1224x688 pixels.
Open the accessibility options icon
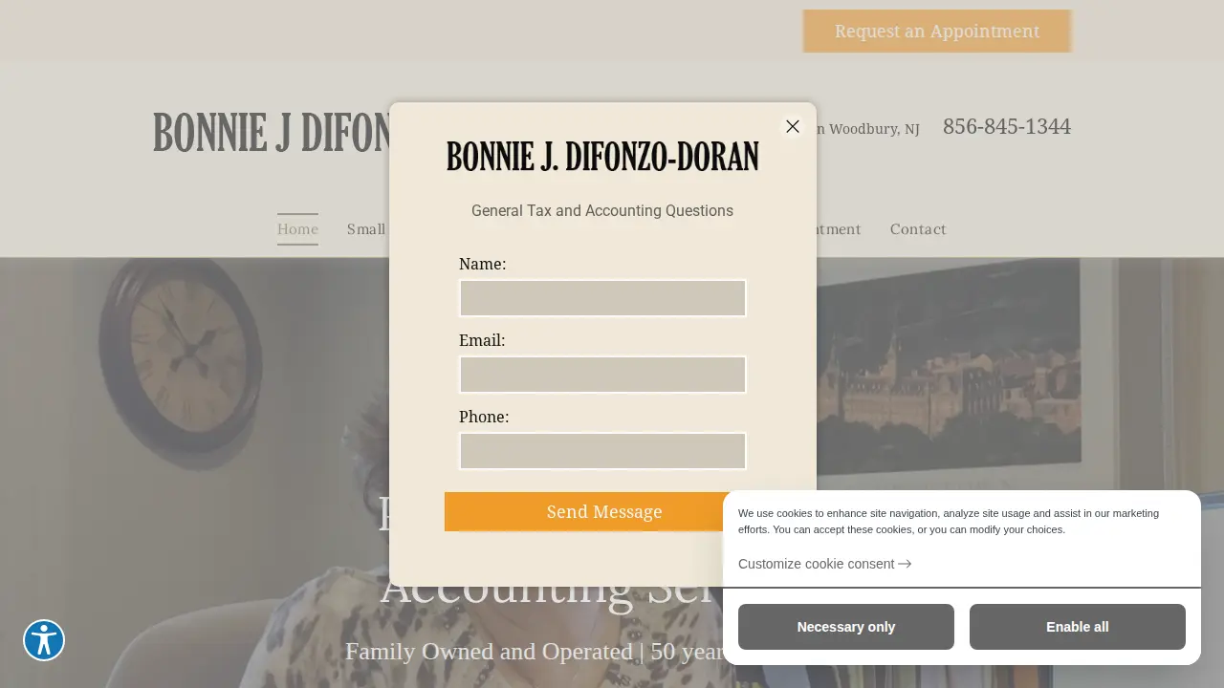[x=44, y=640]
